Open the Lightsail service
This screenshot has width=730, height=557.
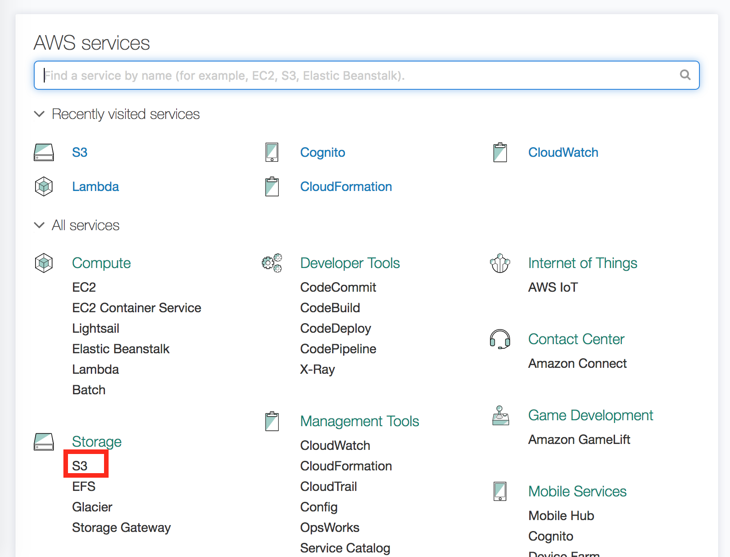coord(96,328)
